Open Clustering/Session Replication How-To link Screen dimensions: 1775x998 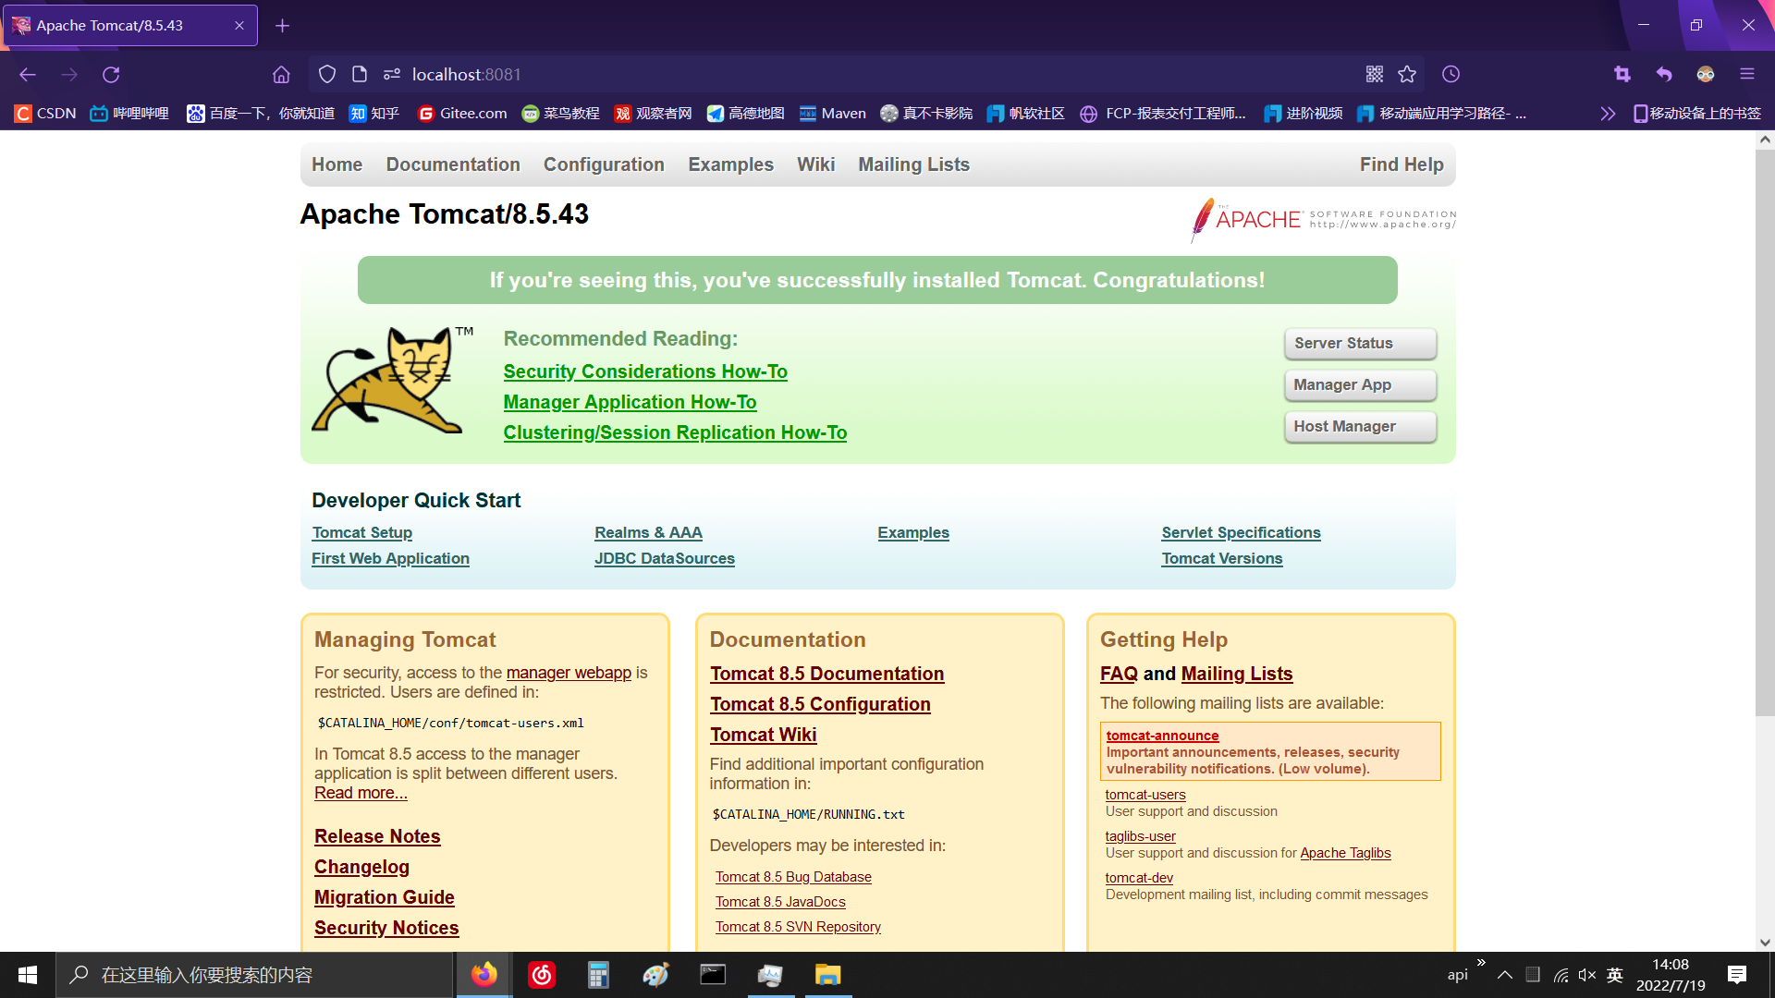[x=675, y=432]
